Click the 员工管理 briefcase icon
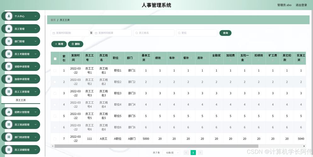Image resolution: width=313 pixels, height=157 pixels. 9,29
